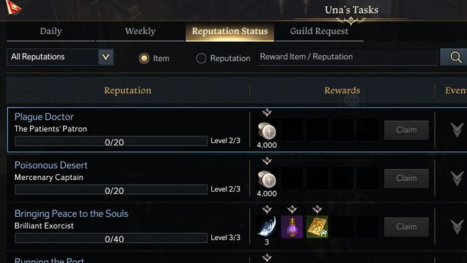467x263 pixels.
Task: Open the Guild Request tab
Action: (x=319, y=31)
